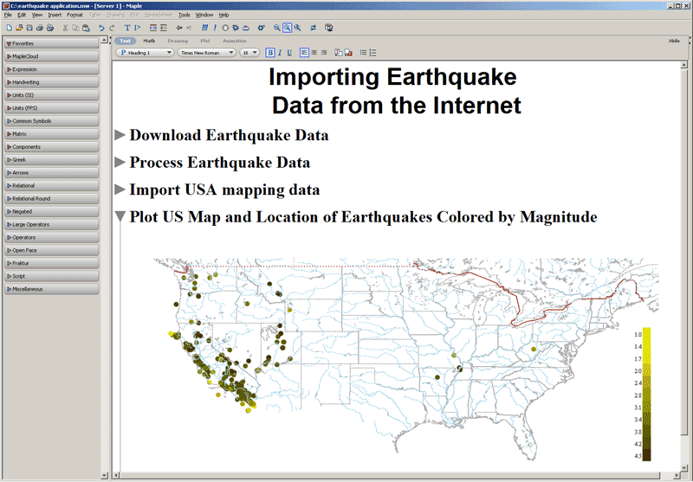Click the New document icon
The image size is (693, 482).
[x=8, y=28]
